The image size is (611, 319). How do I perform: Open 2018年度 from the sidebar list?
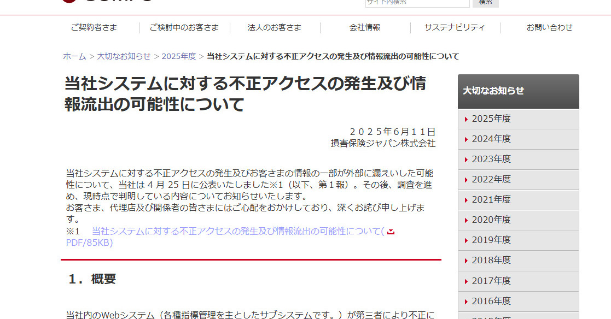[491, 261]
